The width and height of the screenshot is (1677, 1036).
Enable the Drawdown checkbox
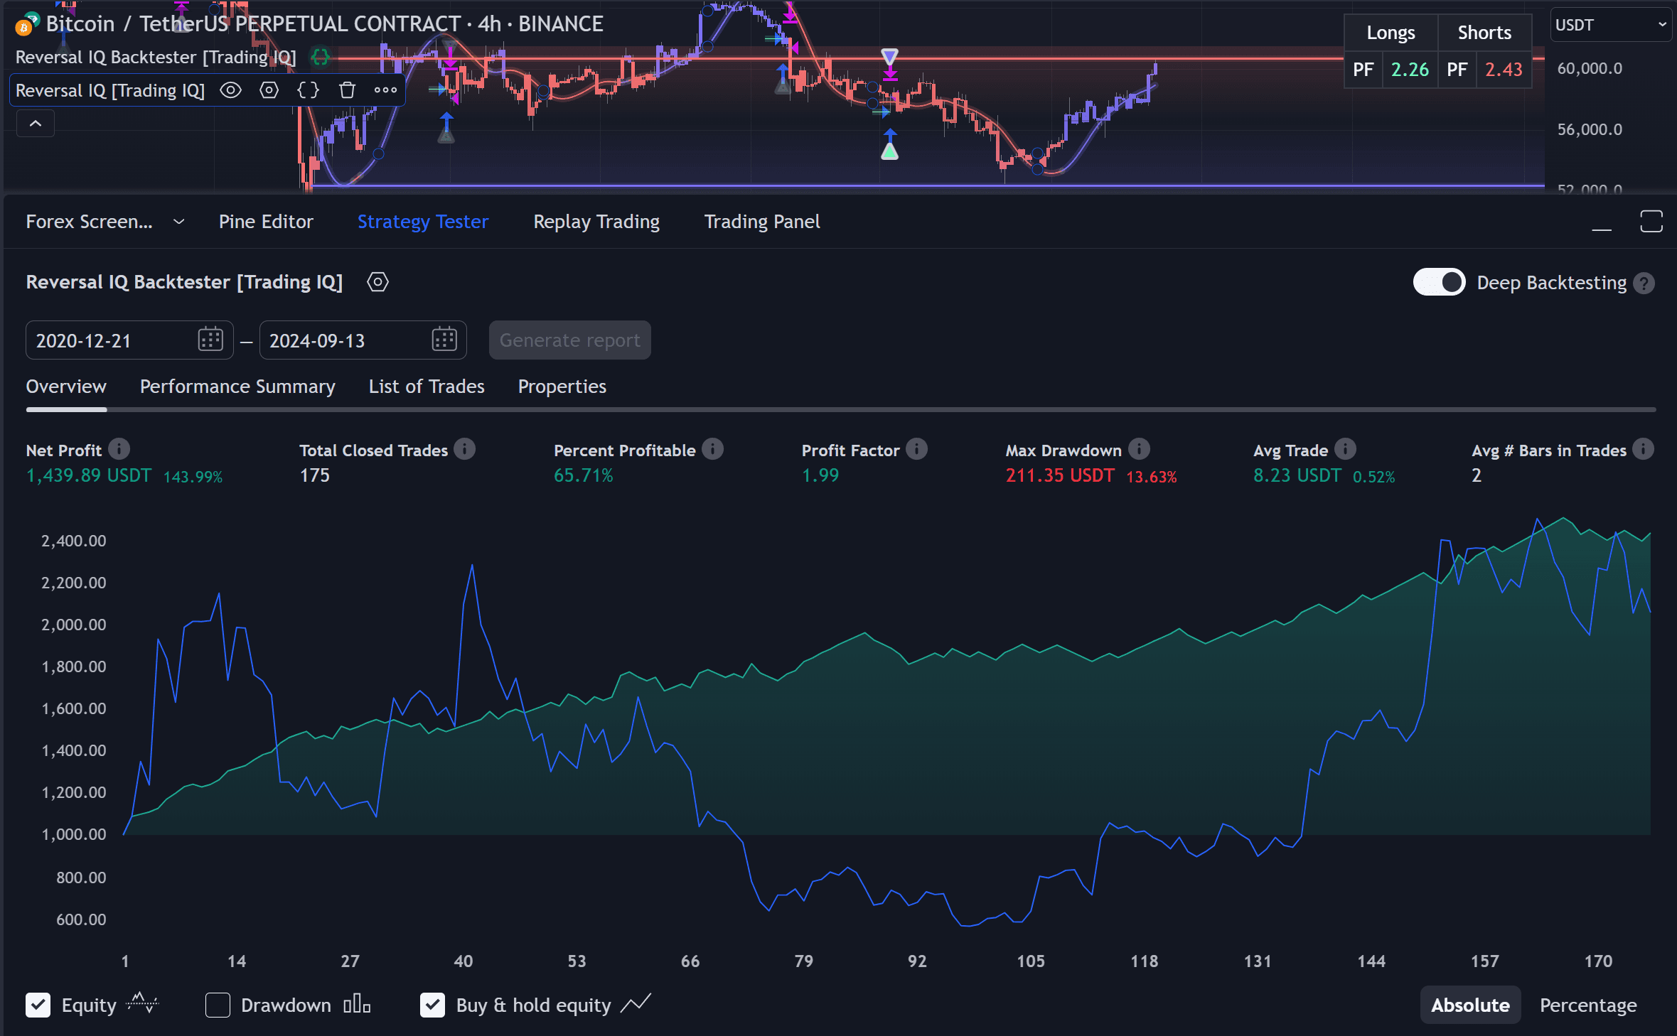click(x=218, y=1005)
